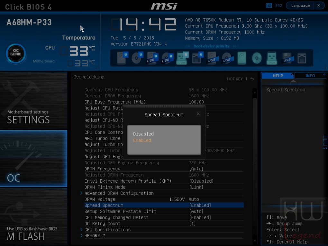Select Intel Extreme Memory Profile (XMP) row
Image resolution: width=328 pixels, height=246 pixels.
click(x=164, y=181)
